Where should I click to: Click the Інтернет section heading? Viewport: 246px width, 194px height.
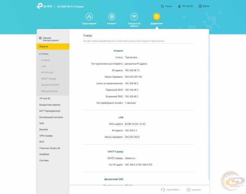tap(118, 51)
